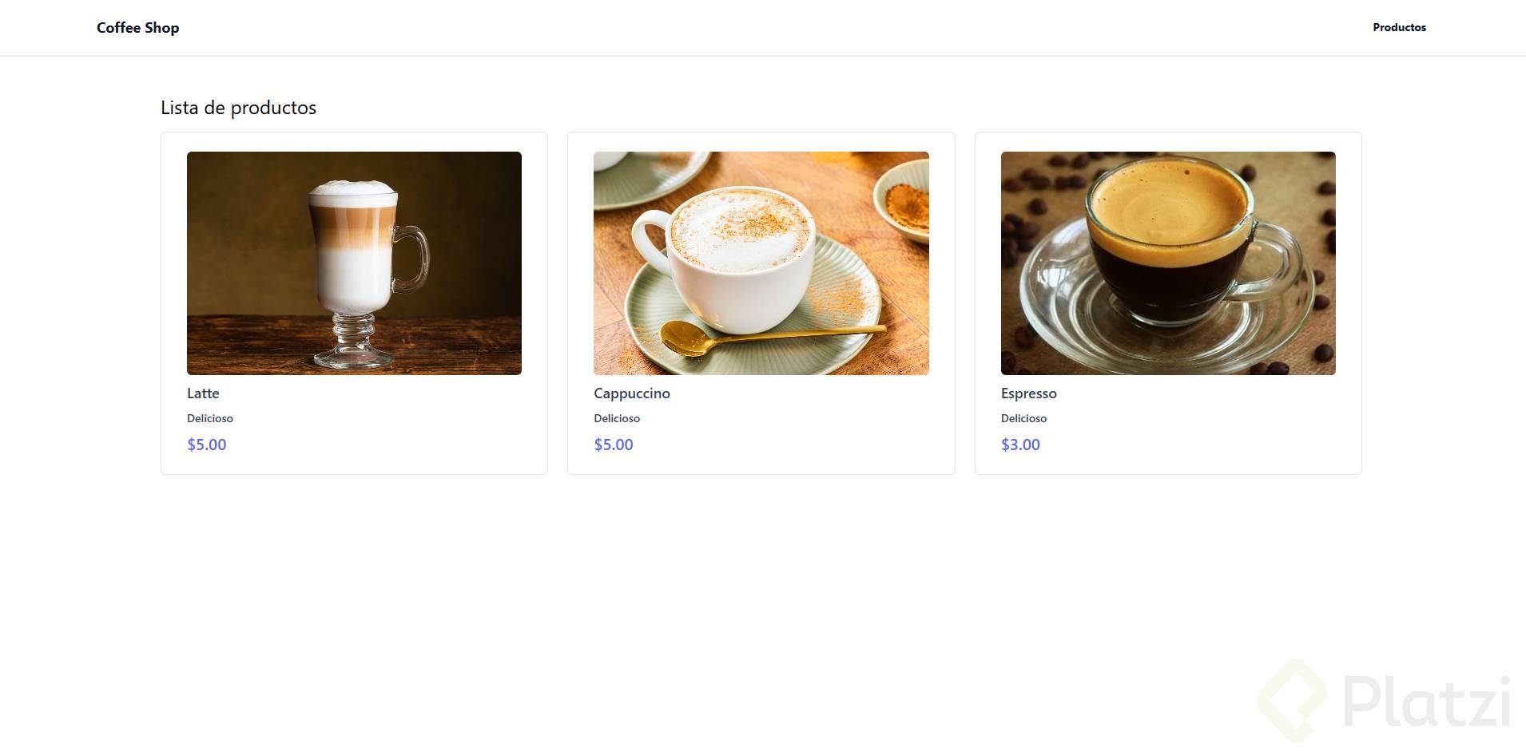Click the Platzi watermark text
The image size is (1526, 751).
[x=1427, y=702]
